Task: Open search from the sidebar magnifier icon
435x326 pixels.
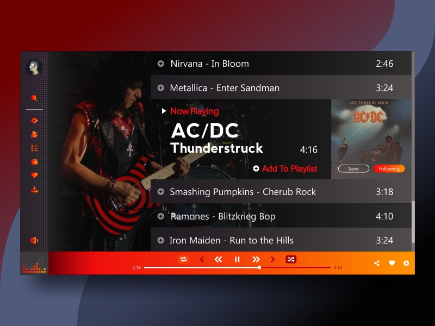Action: point(34,98)
